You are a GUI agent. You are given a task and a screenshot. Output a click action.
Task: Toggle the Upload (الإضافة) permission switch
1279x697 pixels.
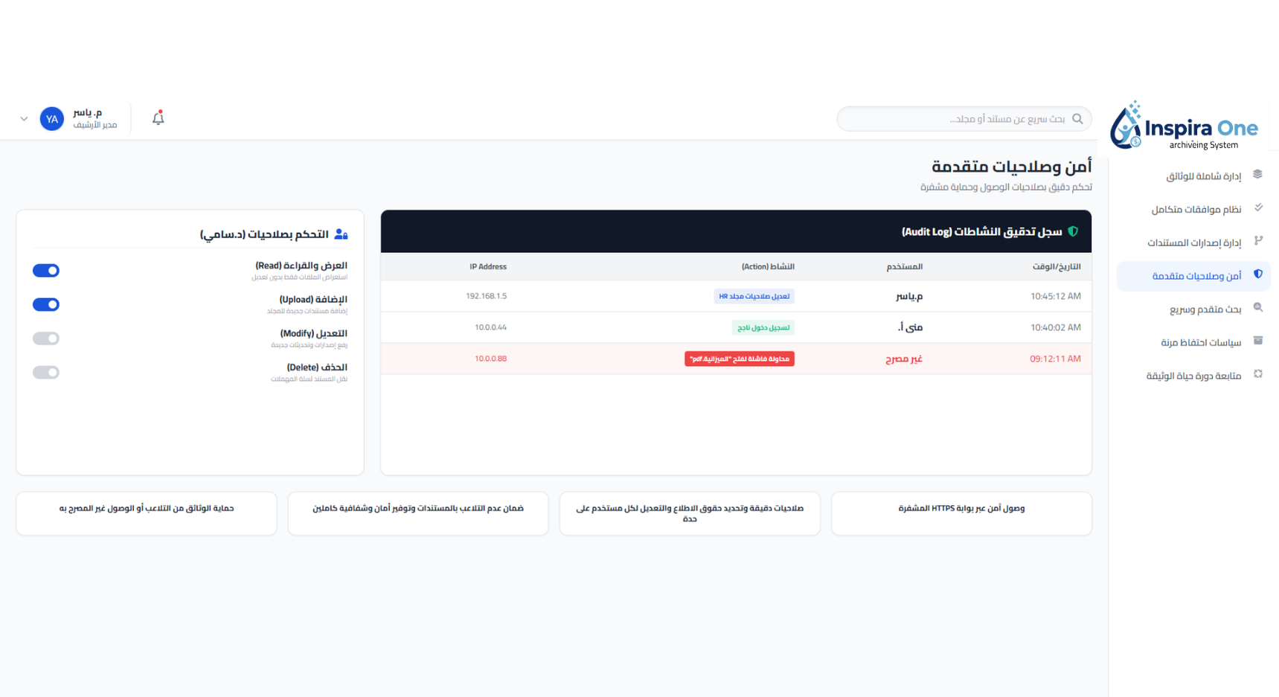(x=46, y=304)
